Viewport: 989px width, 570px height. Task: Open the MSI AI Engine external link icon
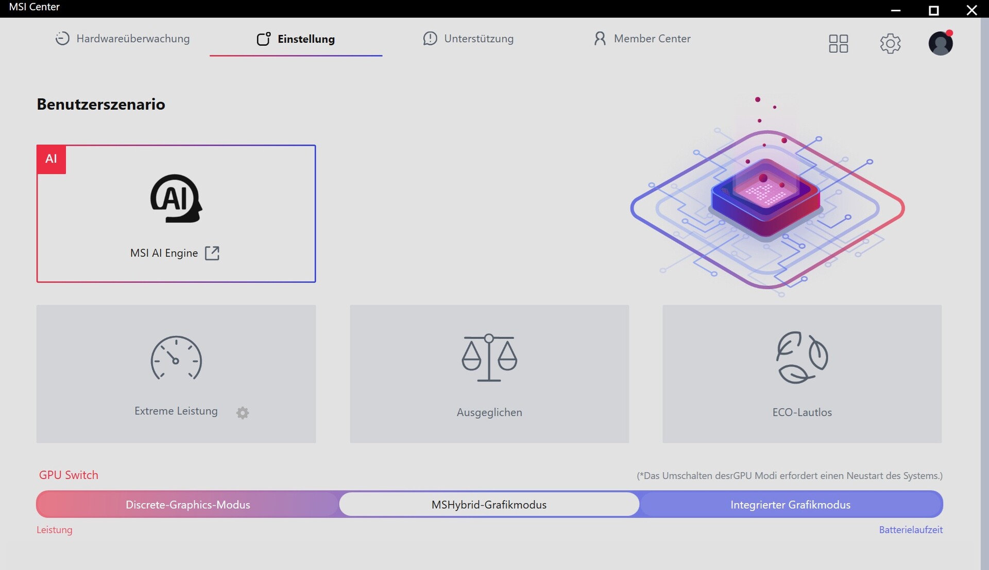click(x=212, y=253)
